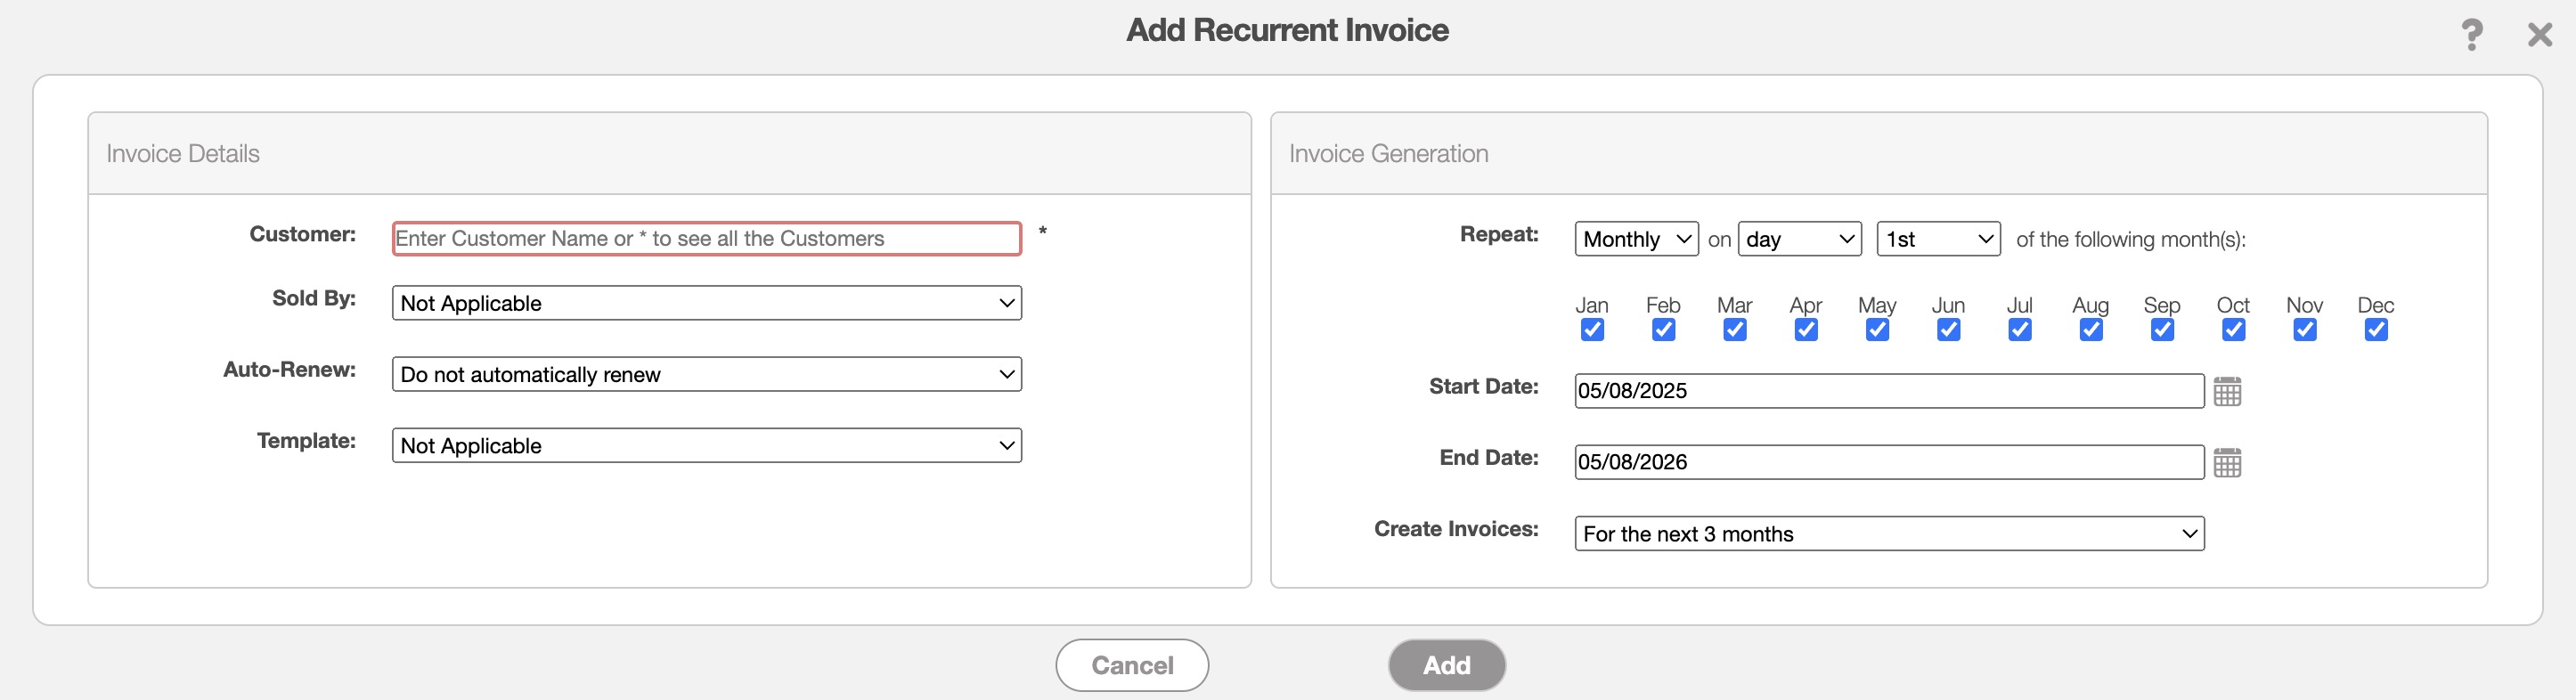Image resolution: width=2576 pixels, height=700 pixels.
Task: Open the Sold By dropdown
Action: pos(706,303)
